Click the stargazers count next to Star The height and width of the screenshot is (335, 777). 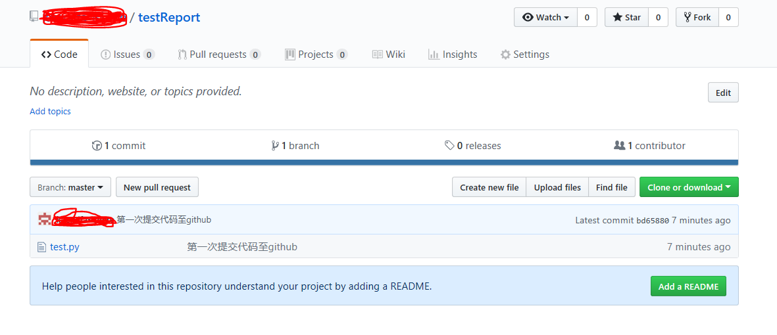pos(658,17)
